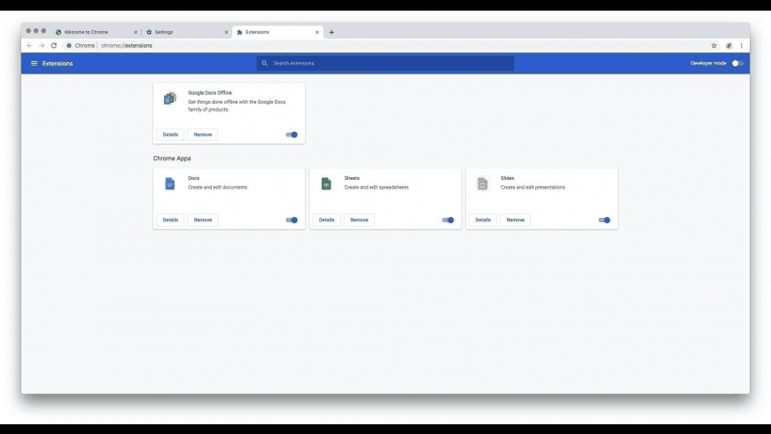Disable the Slides app toggle
The height and width of the screenshot is (434, 771).
(604, 221)
